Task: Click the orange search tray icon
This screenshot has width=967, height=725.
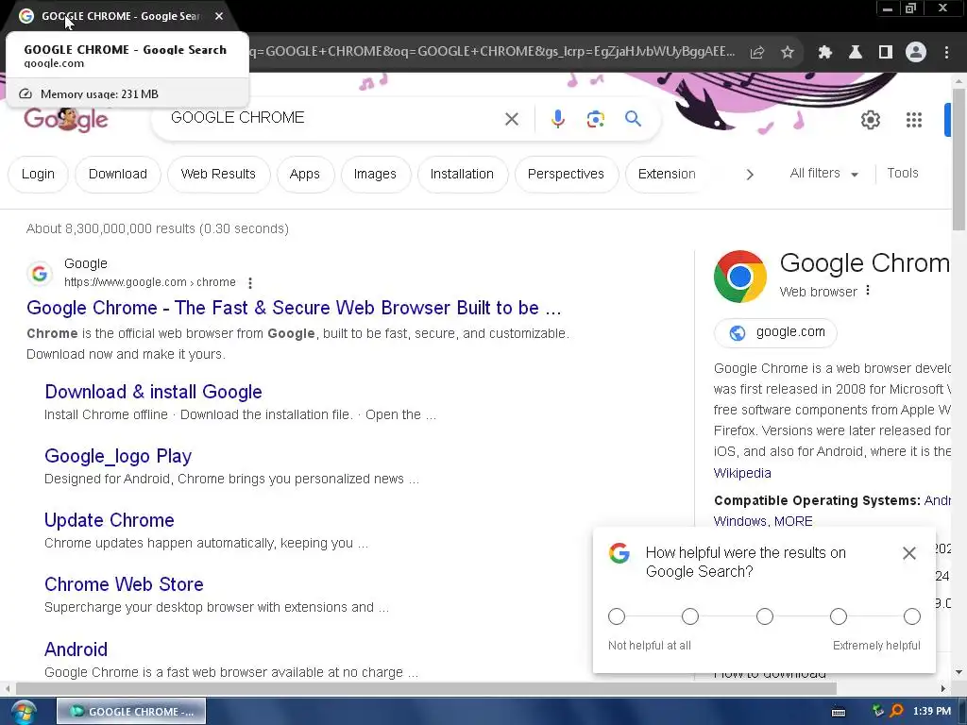Action: pyautogui.click(x=897, y=712)
